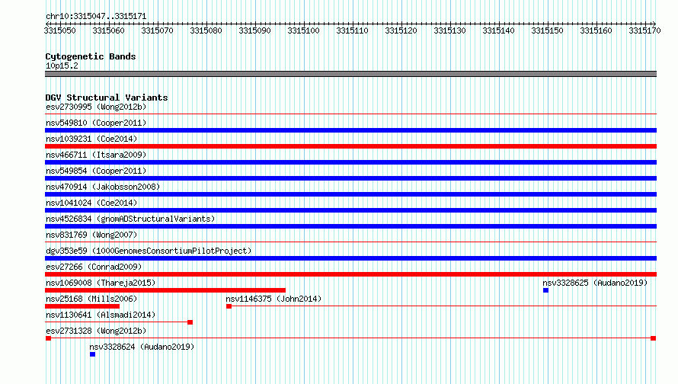Click the blue marker under nsv3328625
Viewport: 678px width, 384px height.
point(545,290)
